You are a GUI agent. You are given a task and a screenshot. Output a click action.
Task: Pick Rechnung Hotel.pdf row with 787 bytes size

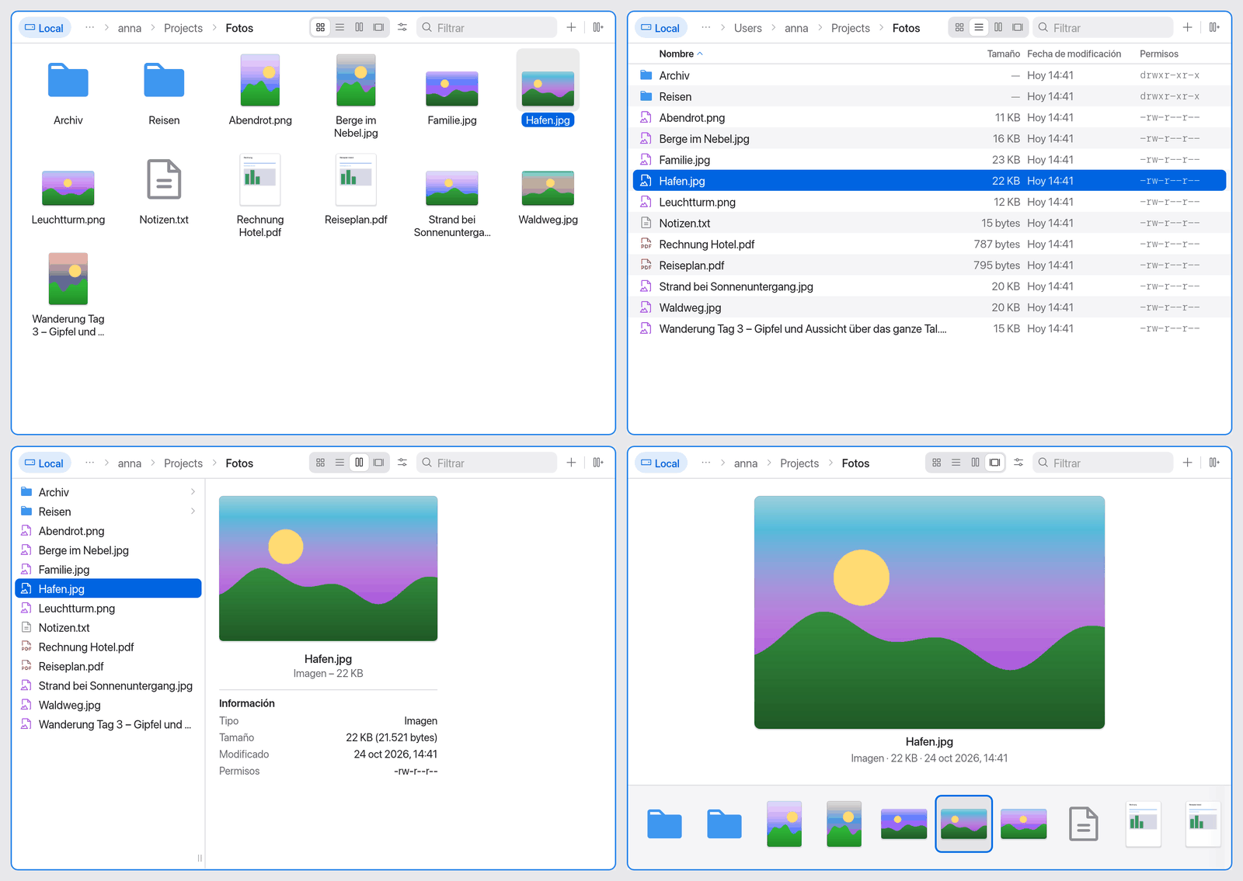(x=929, y=244)
